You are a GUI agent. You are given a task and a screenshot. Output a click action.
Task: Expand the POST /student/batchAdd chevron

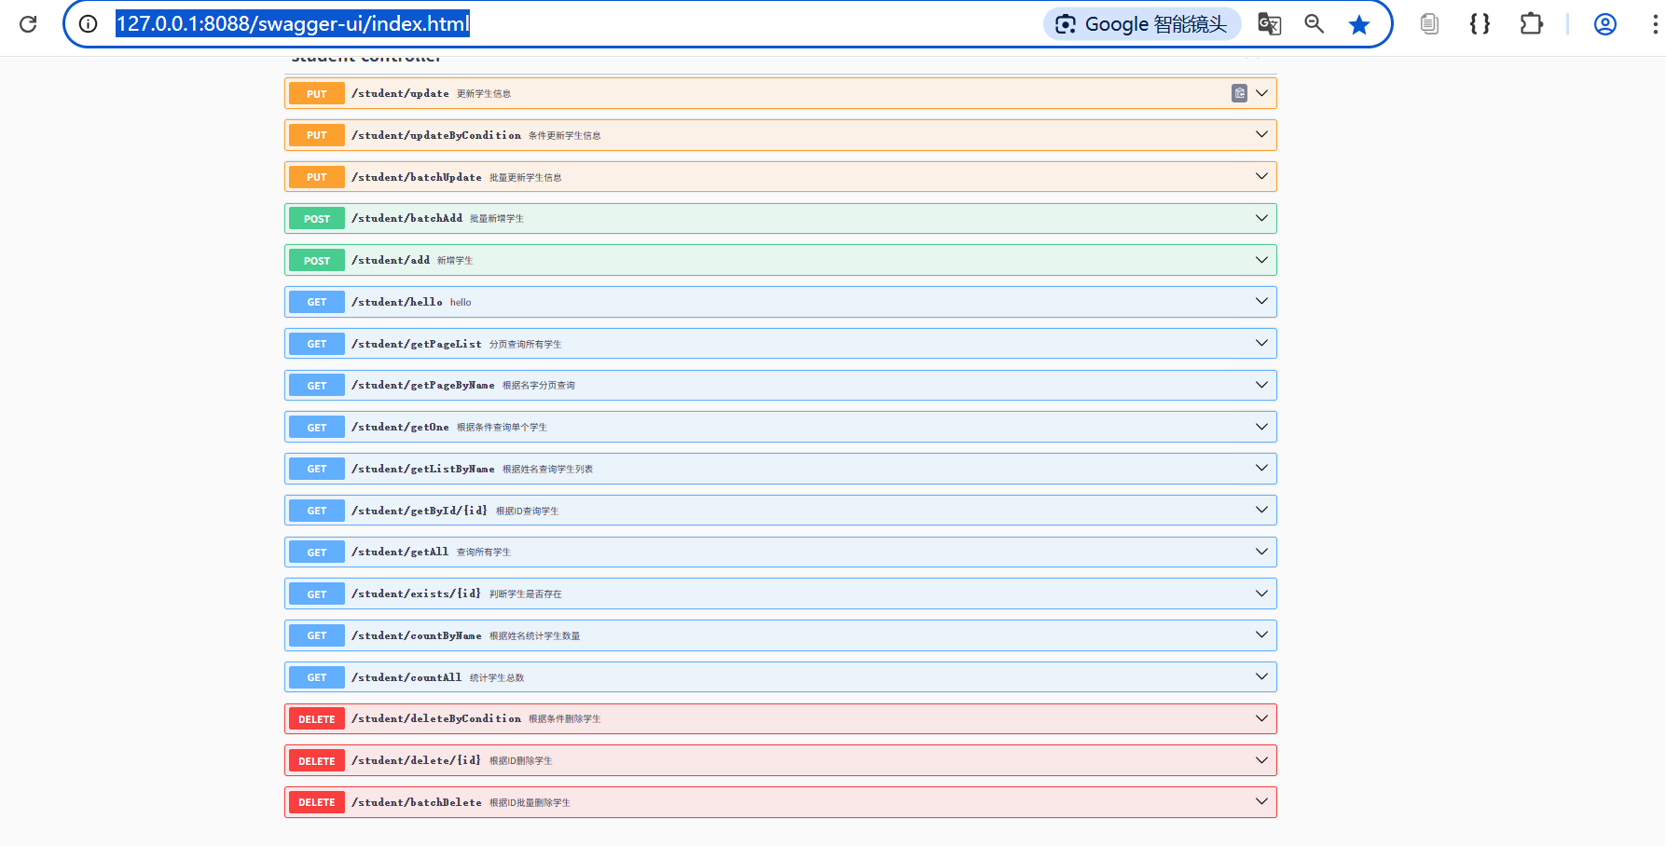(x=1261, y=218)
